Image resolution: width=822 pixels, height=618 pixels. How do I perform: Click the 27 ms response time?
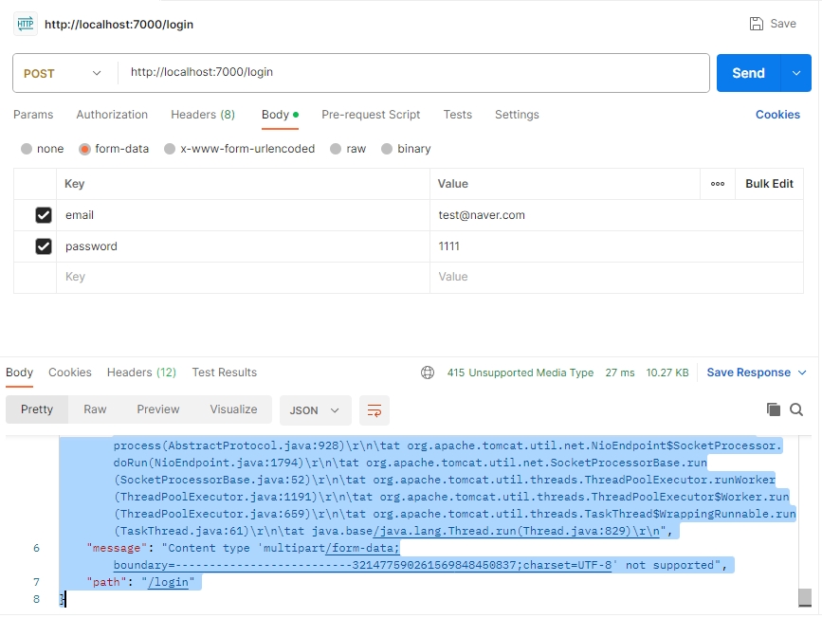620,373
